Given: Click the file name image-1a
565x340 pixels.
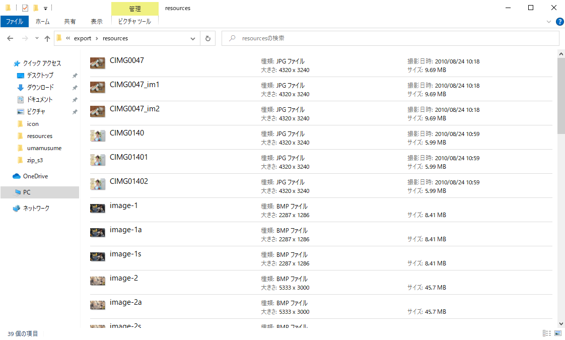Looking at the screenshot, I should (125, 230).
